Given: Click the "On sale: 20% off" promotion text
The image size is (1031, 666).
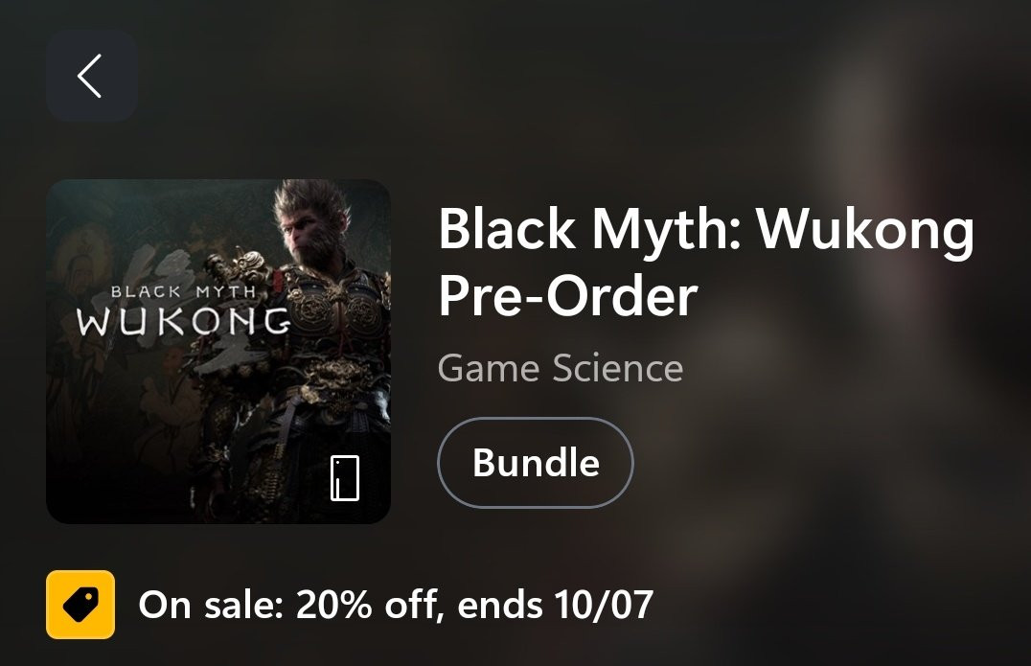Looking at the screenshot, I should tap(287, 605).
